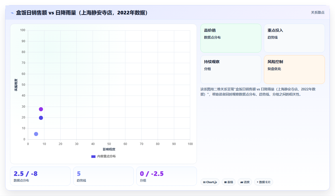Screen dimensions: 335x196
Task: Click 趋势线 text in the 重点投入 card
Action: pos(273,37)
